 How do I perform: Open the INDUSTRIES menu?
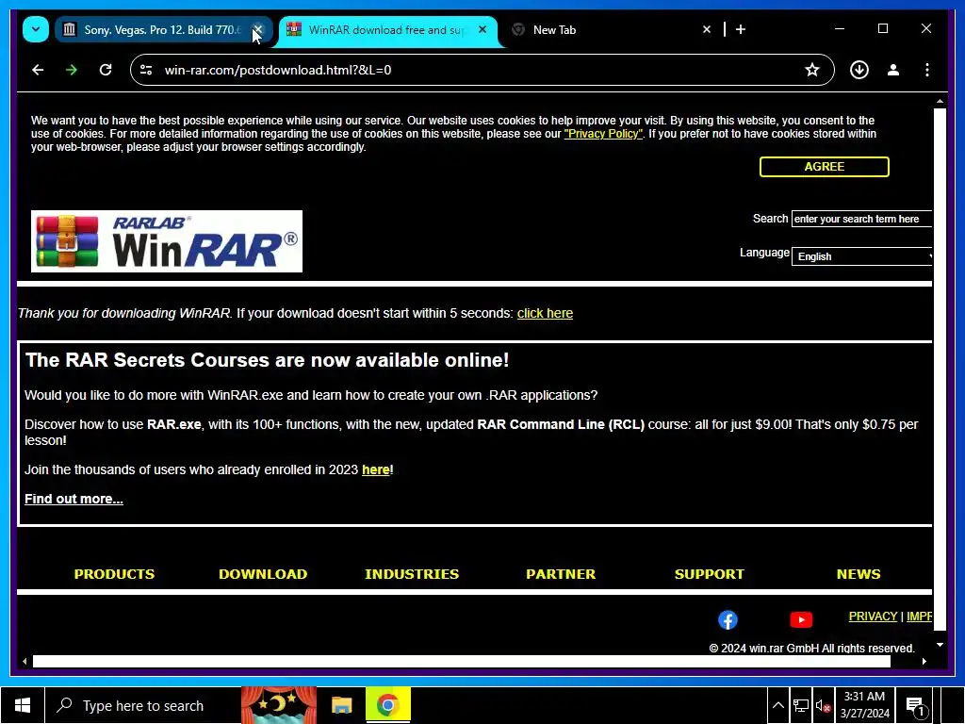coord(412,574)
